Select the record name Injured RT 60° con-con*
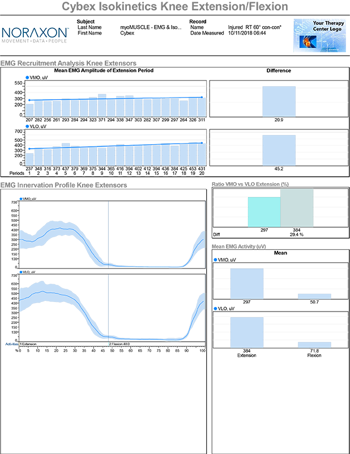The height and width of the screenshot is (454, 350). pos(254,27)
